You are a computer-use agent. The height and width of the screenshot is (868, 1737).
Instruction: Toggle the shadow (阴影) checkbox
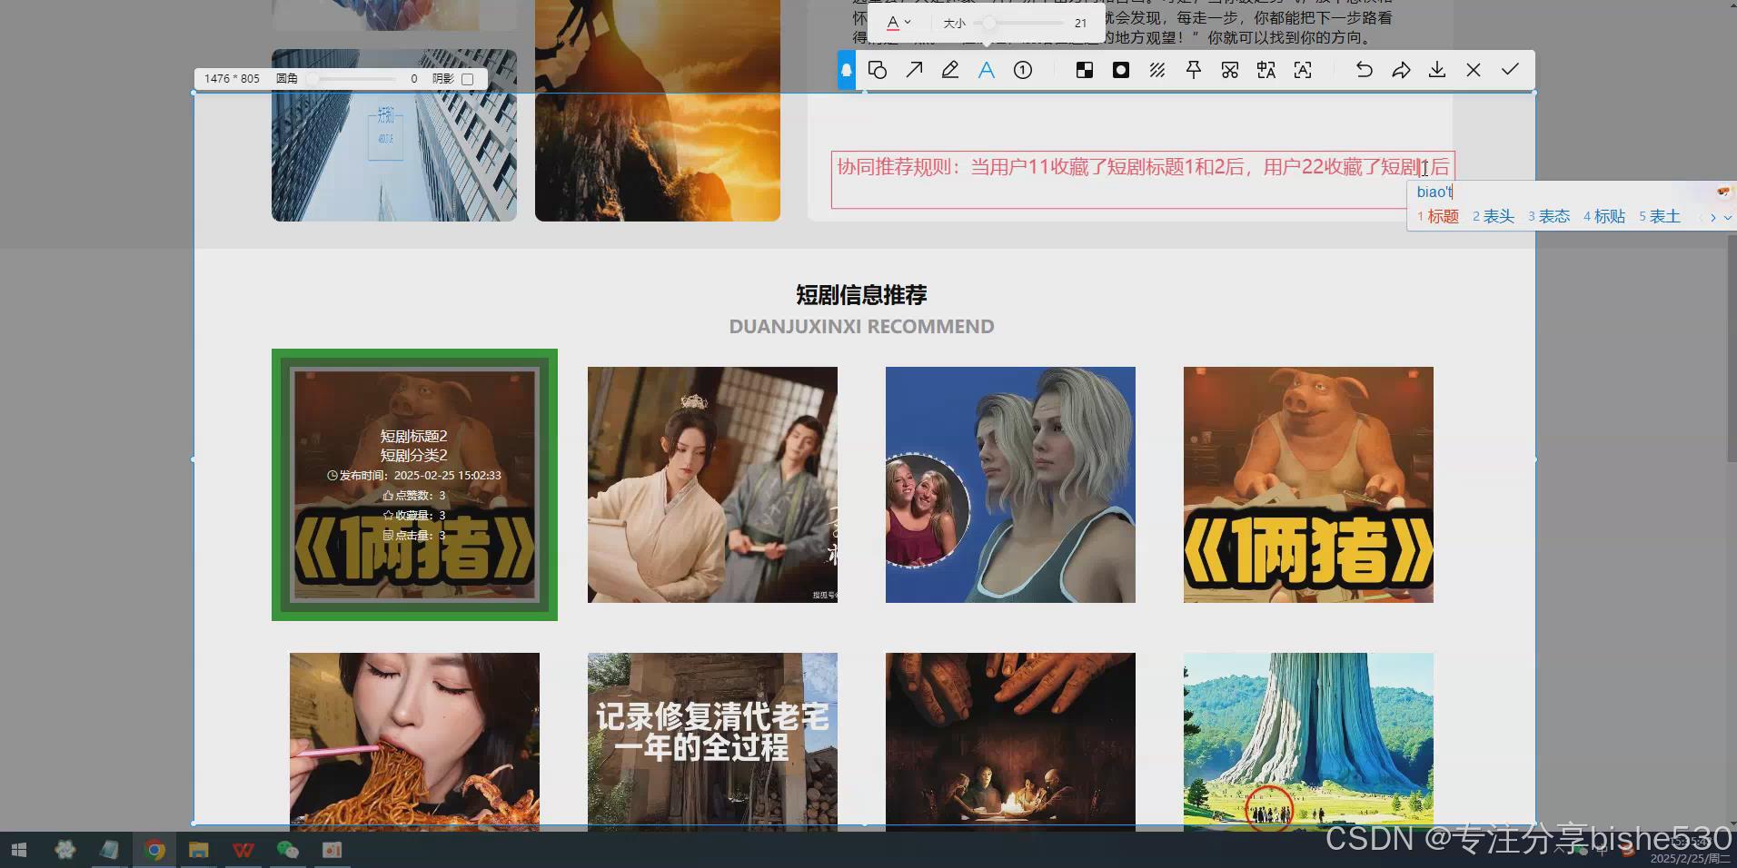point(468,79)
